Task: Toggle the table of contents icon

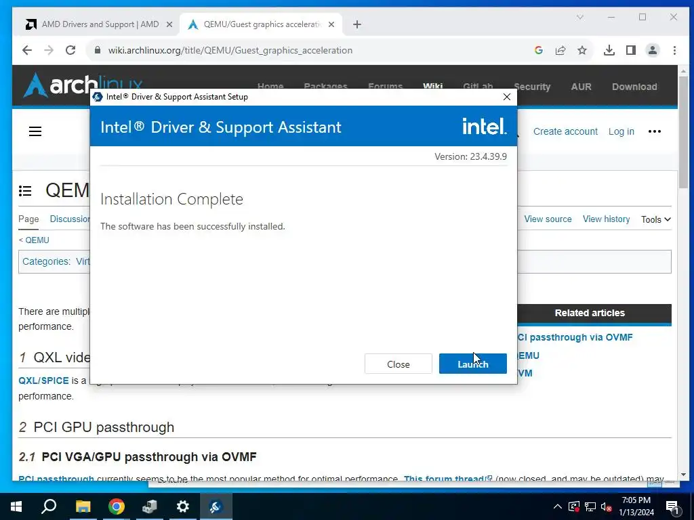Action: pos(25,190)
